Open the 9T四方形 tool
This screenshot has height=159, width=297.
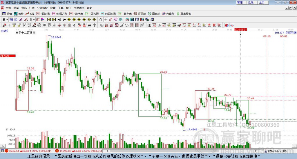pyautogui.click(x=108, y=14)
